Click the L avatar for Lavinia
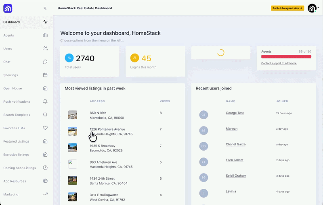Image resolution: width=323 pixels, height=205 pixels. [x=203, y=193]
